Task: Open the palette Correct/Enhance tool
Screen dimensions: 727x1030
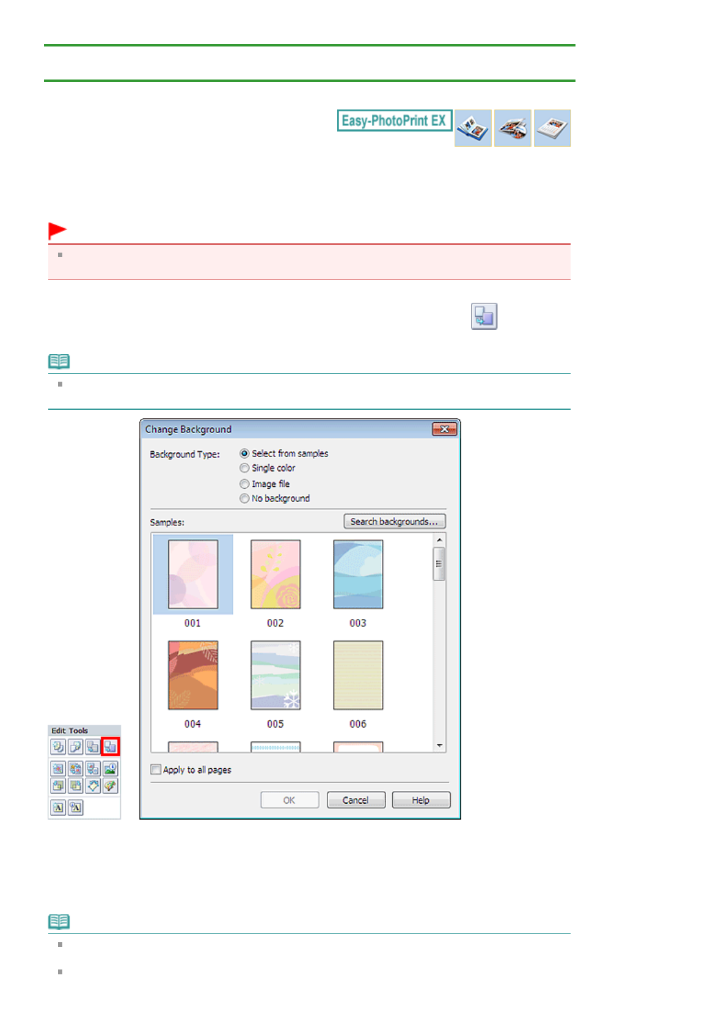Action: (110, 786)
